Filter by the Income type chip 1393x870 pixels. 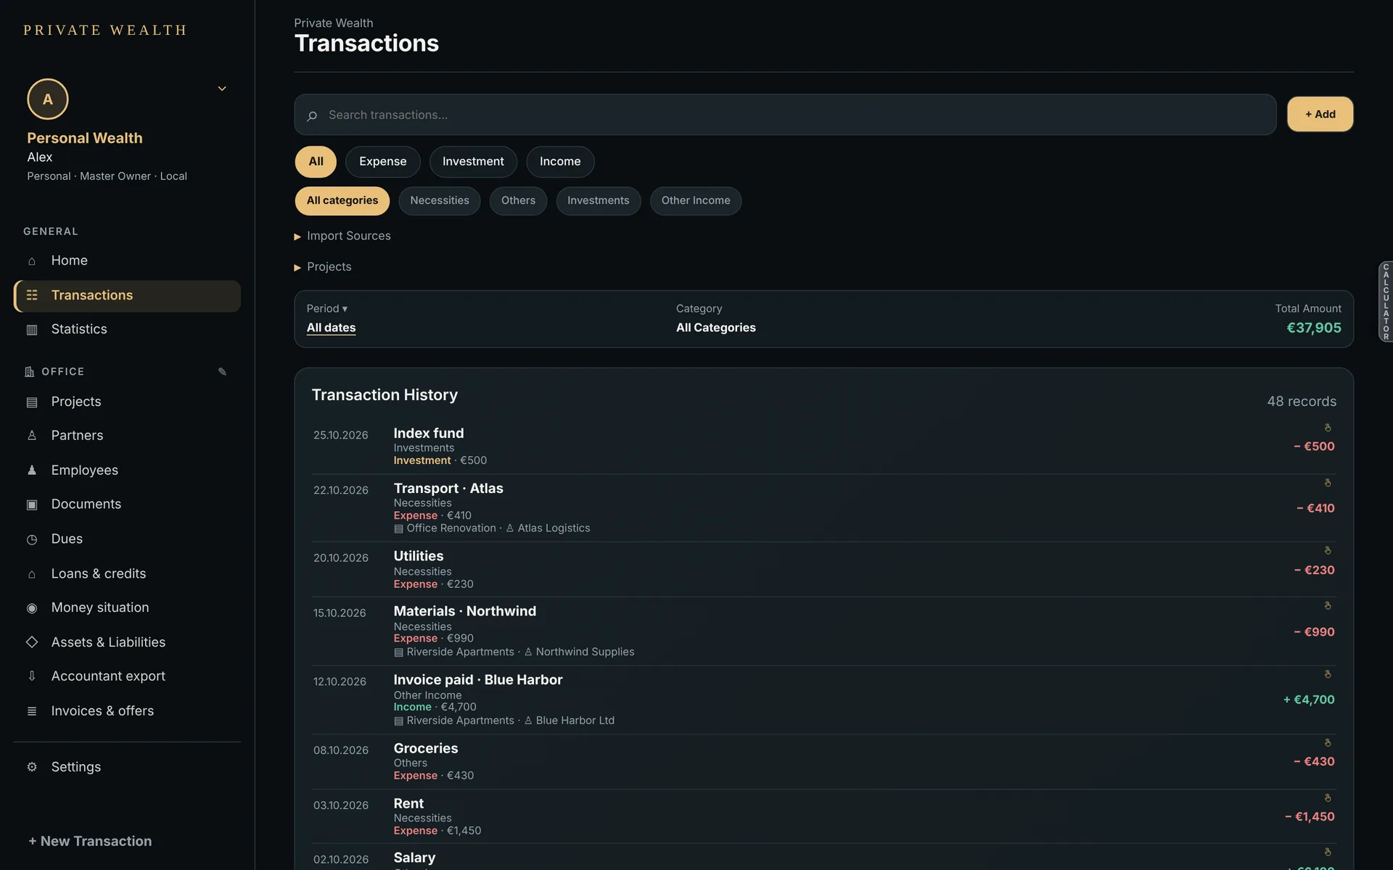560,162
